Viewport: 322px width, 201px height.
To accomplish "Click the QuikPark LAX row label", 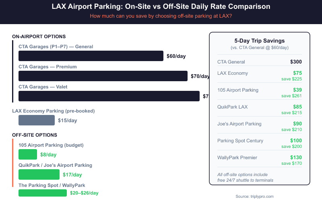I will tap(233, 107).
